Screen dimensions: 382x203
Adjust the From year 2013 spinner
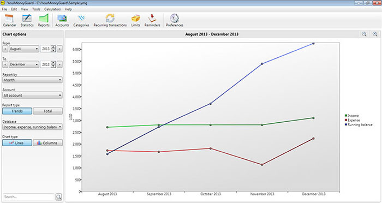pos(53,49)
